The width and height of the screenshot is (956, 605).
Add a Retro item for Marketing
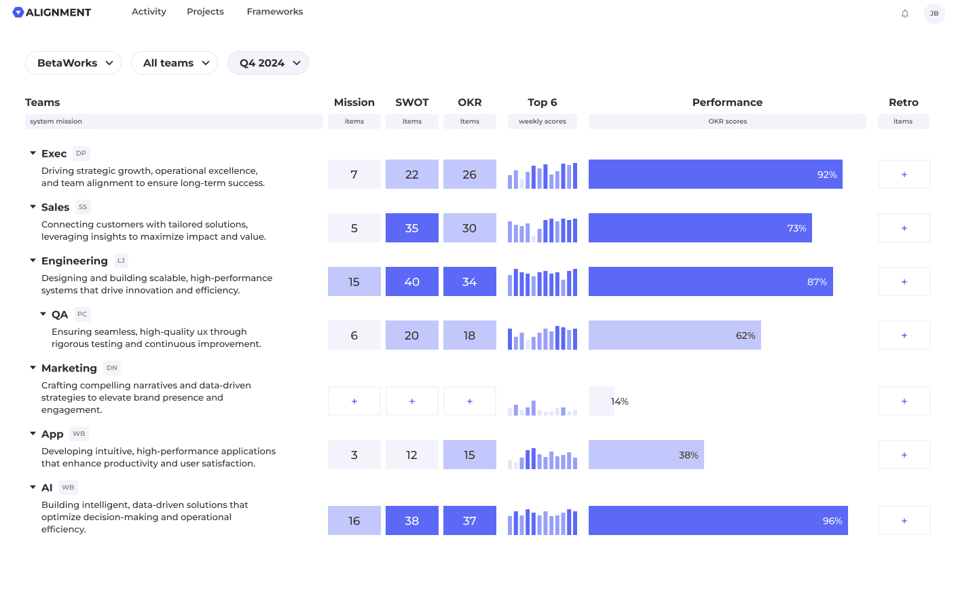coord(904,401)
